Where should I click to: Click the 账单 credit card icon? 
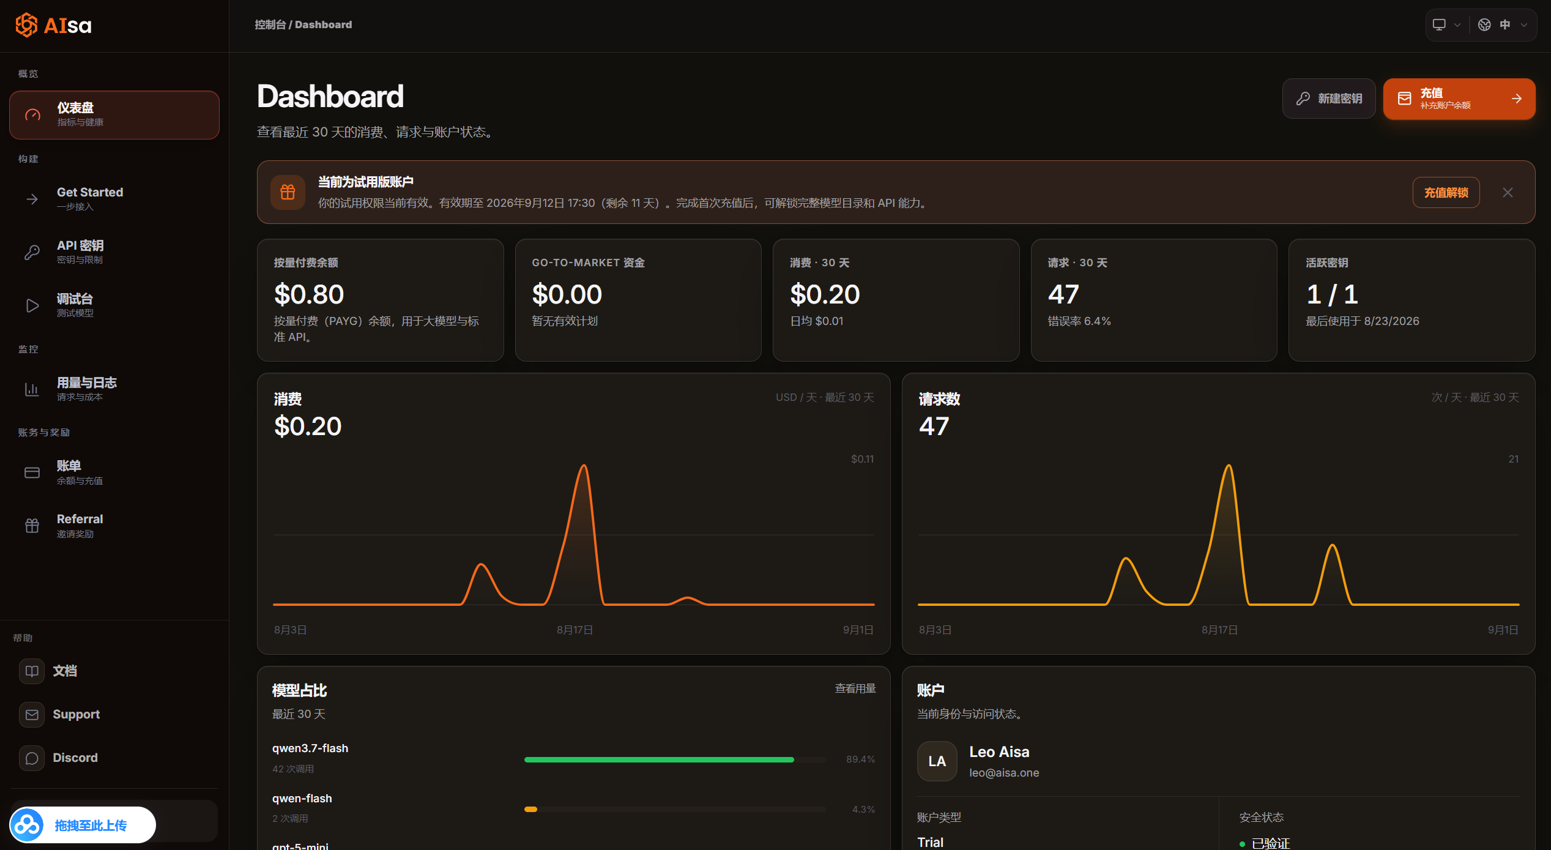(x=32, y=472)
